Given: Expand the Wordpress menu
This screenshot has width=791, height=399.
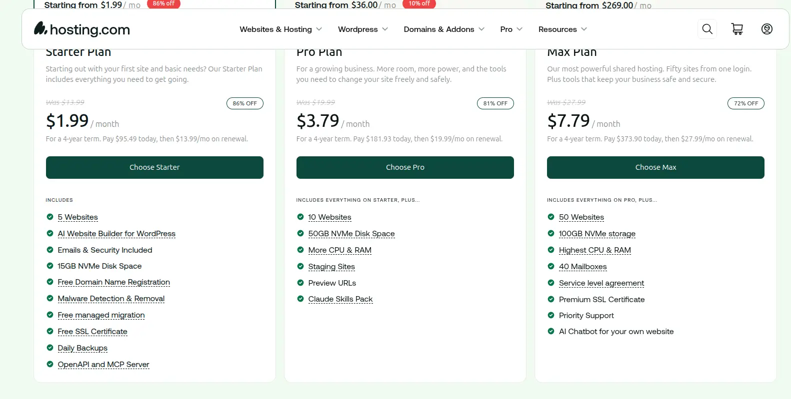Looking at the screenshot, I should (x=363, y=29).
